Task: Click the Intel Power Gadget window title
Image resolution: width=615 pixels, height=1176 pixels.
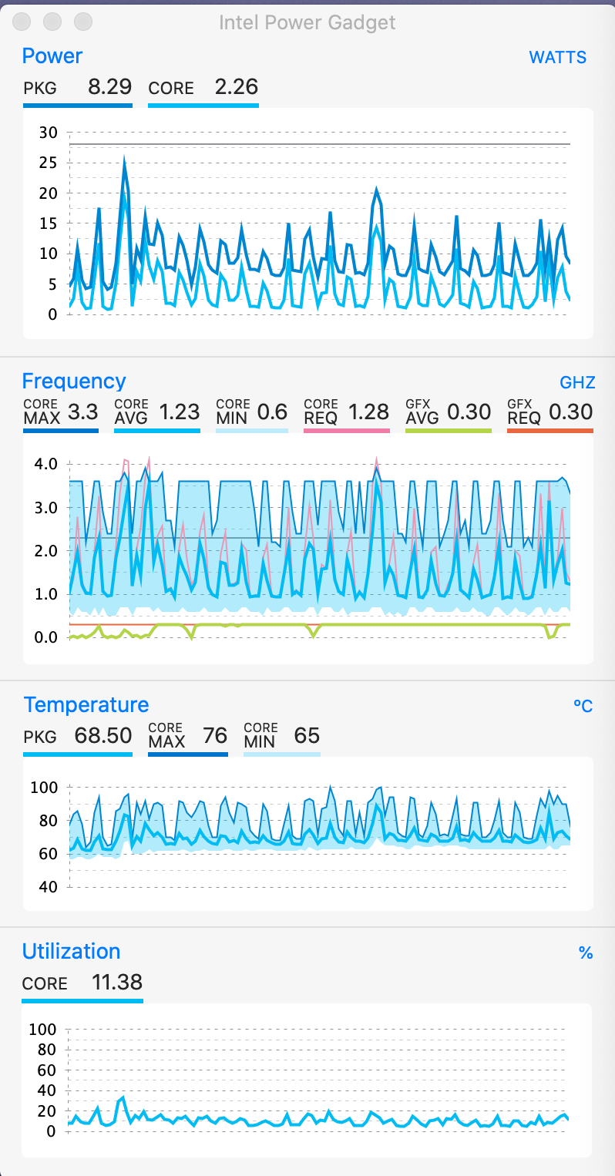Action: click(307, 22)
